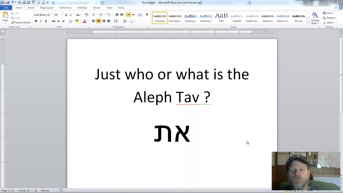Click the Increase Indent icon
The width and height of the screenshot is (343, 193).
tap(122, 15)
